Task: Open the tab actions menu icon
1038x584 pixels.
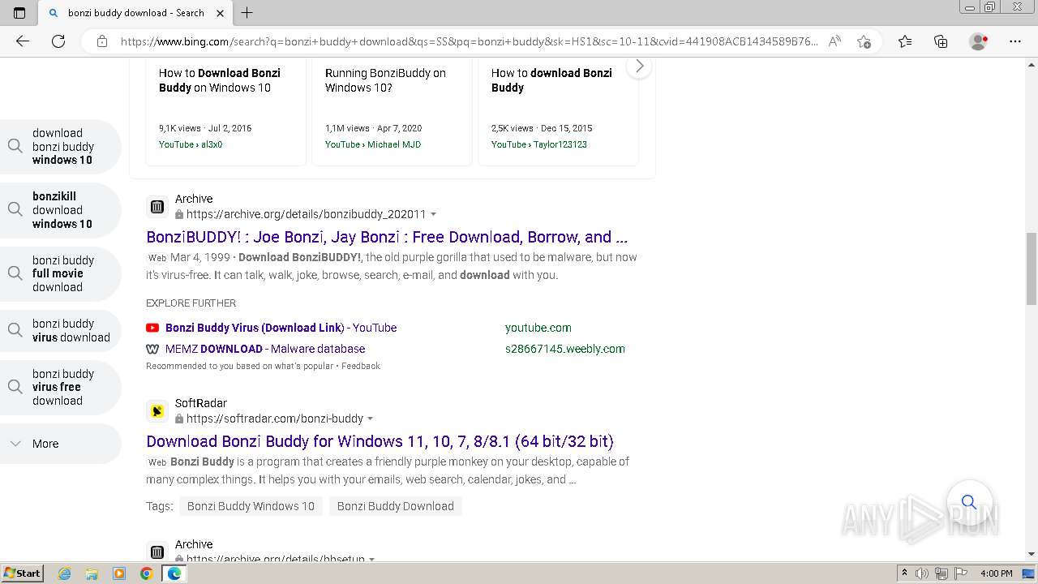Action: point(19,13)
